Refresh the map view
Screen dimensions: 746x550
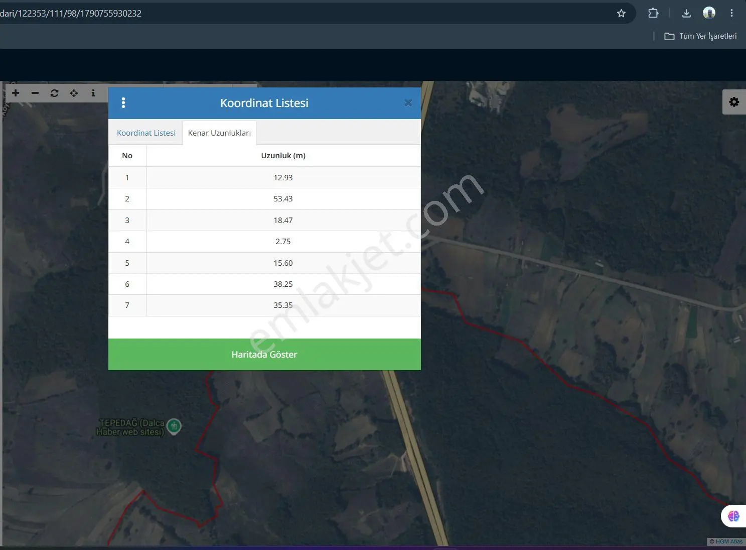click(54, 93)
